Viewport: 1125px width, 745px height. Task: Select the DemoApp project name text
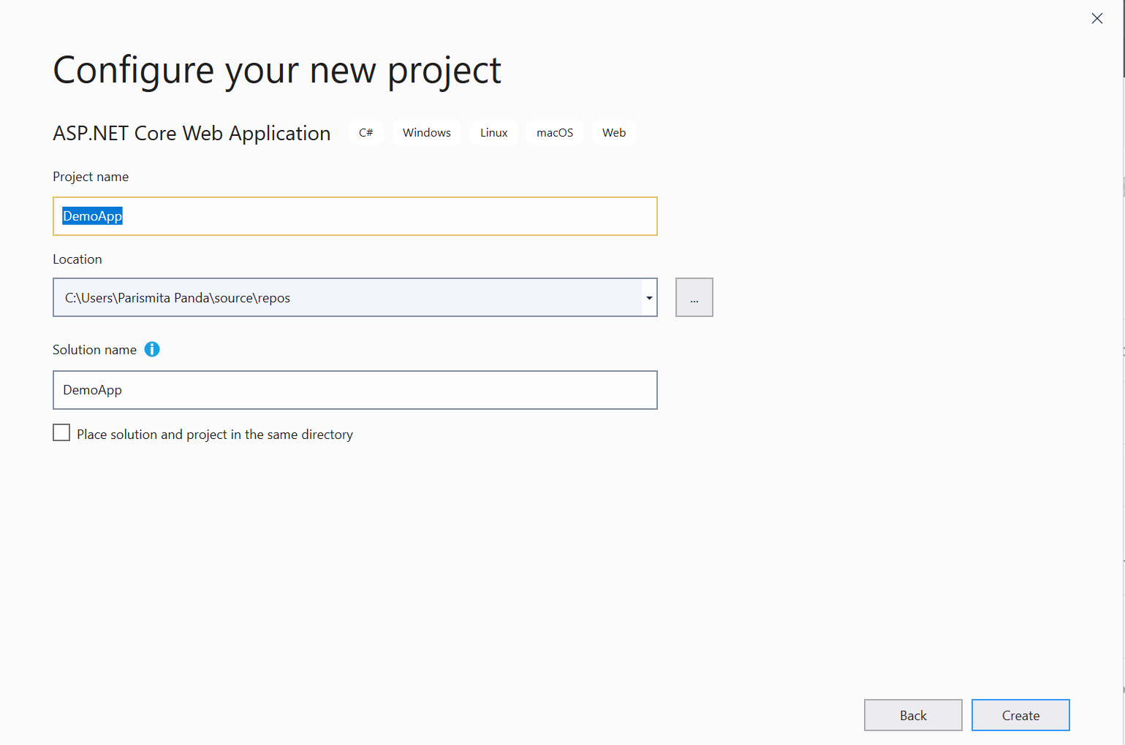93,215
